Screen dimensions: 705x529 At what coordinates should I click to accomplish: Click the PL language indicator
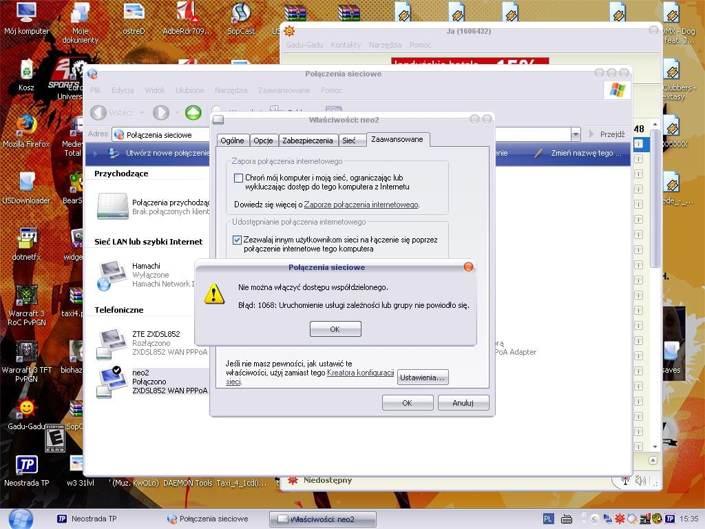point(548,519)
